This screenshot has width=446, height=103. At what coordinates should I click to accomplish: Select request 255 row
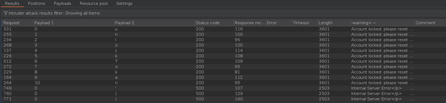click(x=223, y=34)
